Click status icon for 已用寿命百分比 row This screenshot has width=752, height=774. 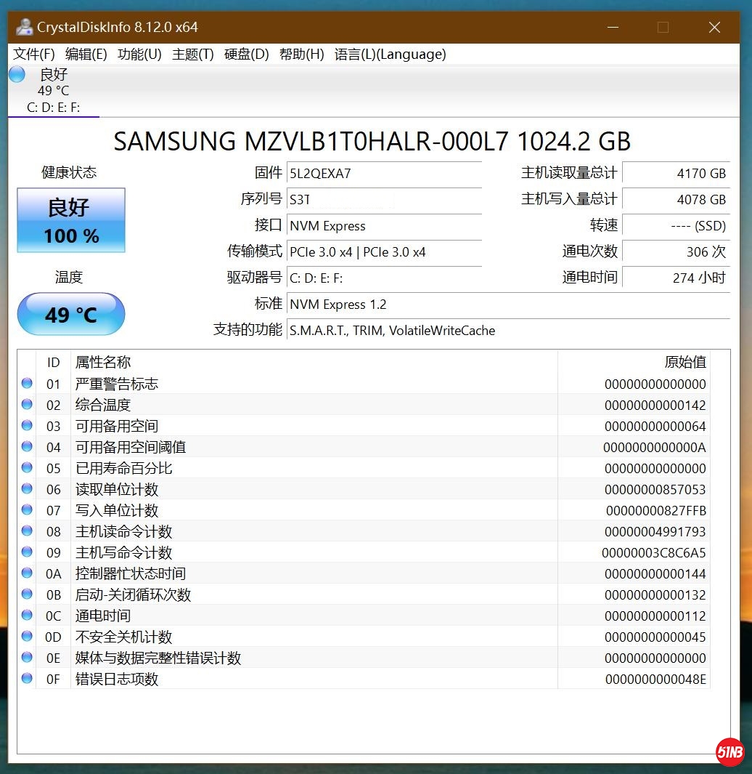pyautogui.click(x=28, y=467)
